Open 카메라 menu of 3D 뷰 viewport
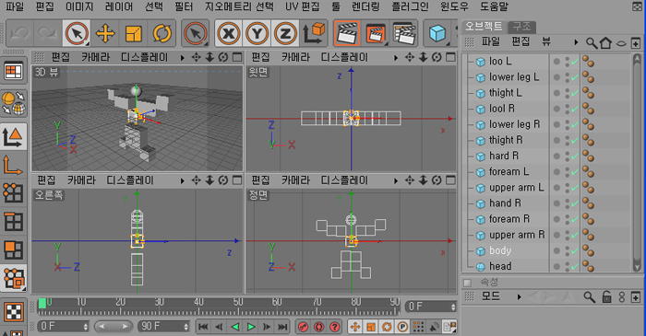This screenshot has width=646, height=336. coord(96,57)
